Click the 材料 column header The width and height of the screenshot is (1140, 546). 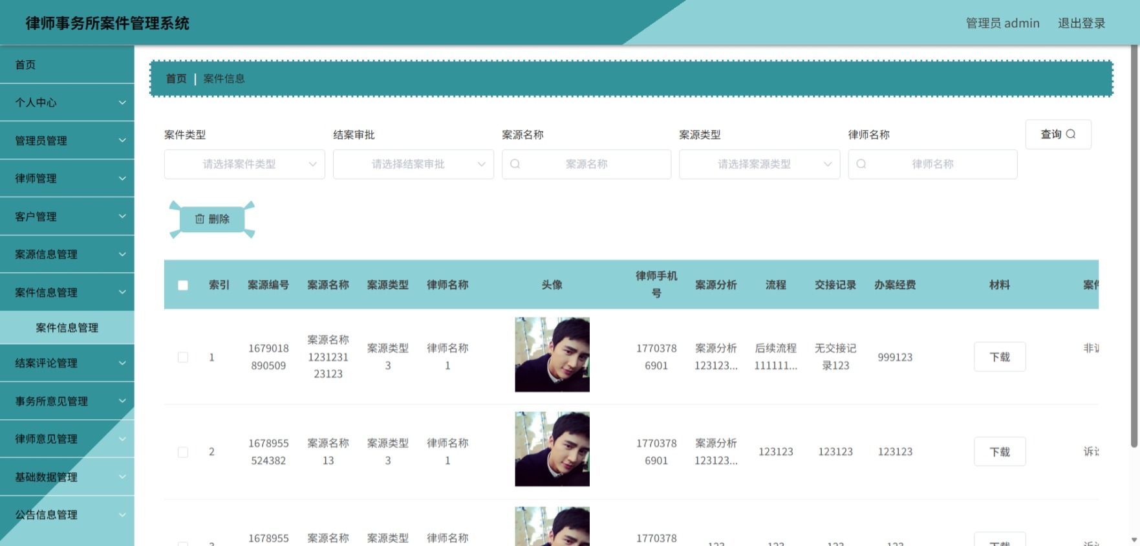[x=1000, y=285]
